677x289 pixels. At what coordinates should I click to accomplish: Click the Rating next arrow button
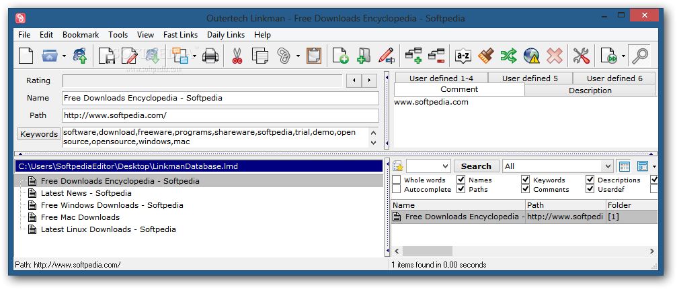point(369,80)
